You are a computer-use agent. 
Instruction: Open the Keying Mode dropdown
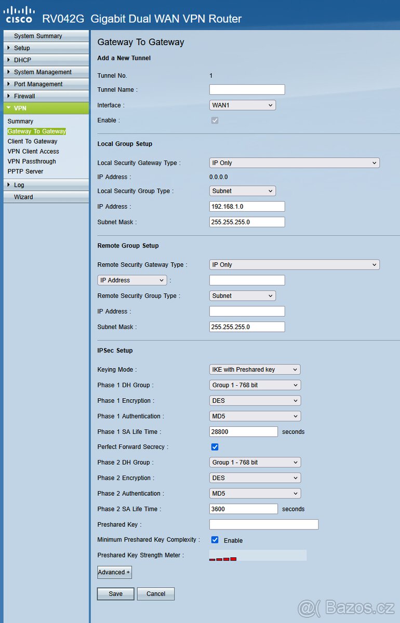(x=255, y=370)
